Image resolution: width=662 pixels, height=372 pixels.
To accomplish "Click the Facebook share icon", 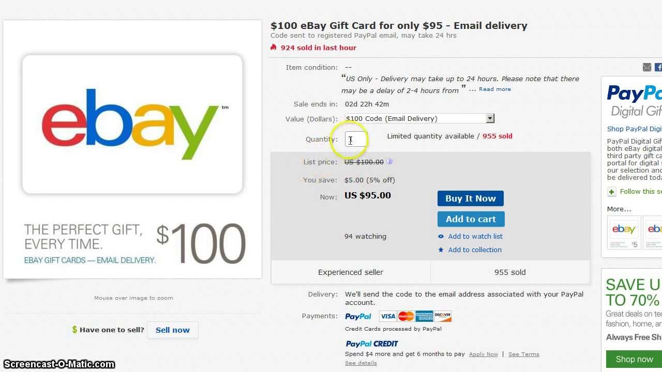I will tap(658, 67).
